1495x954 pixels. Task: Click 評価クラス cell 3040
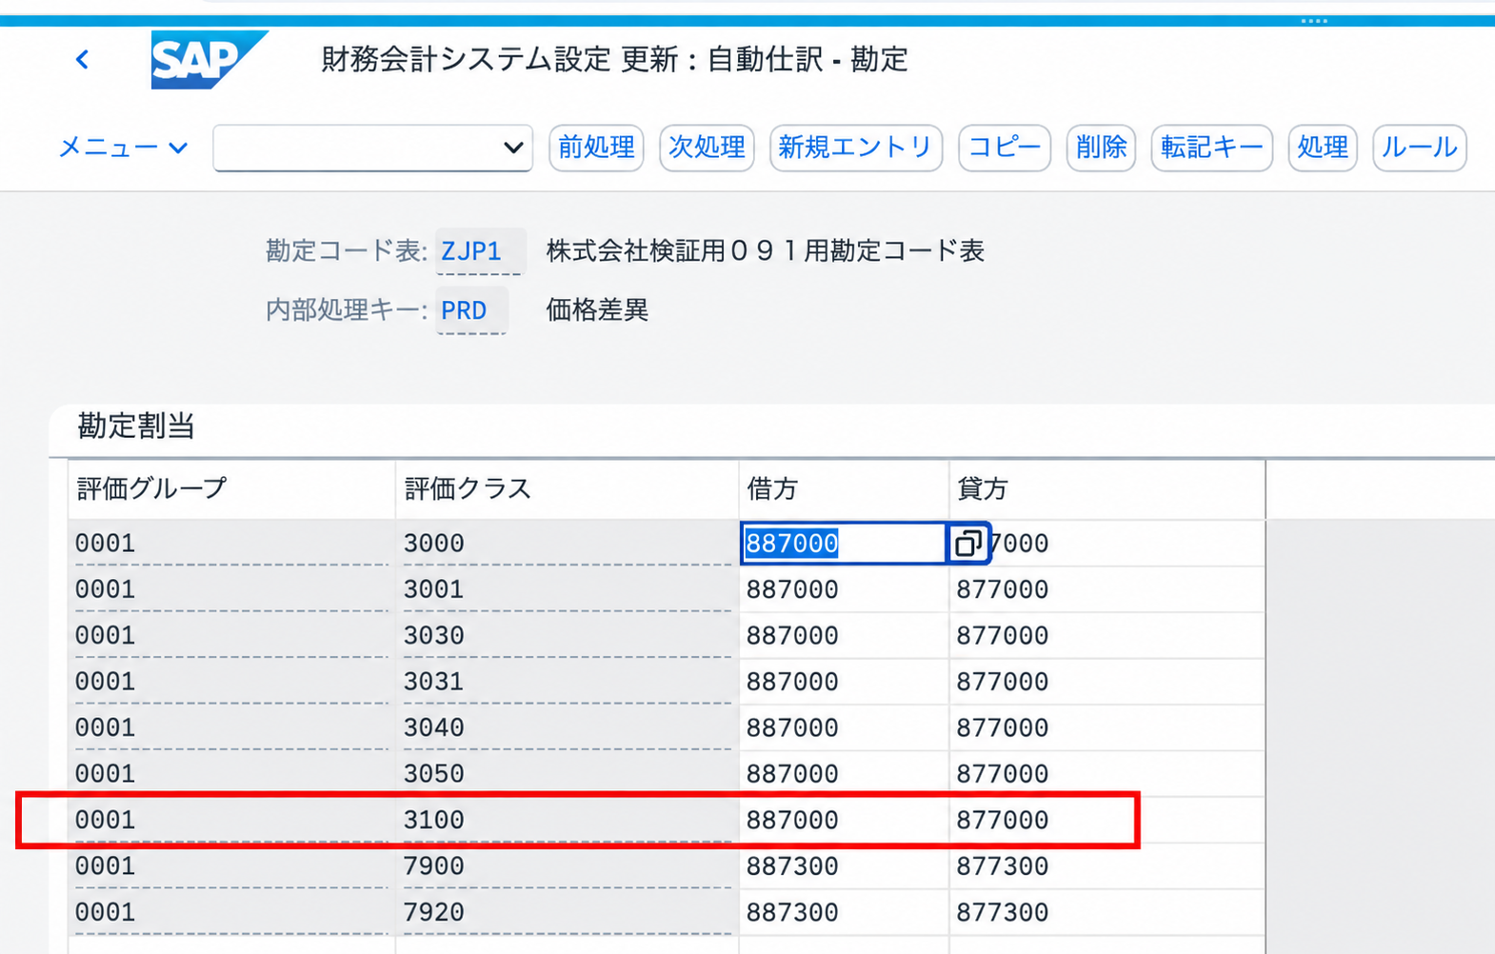click(567, 728)
